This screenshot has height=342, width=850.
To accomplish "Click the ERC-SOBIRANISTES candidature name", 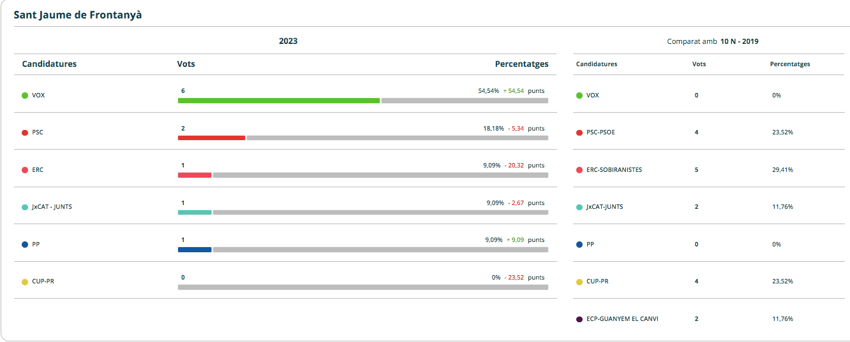I will click(x=614, y=170).
